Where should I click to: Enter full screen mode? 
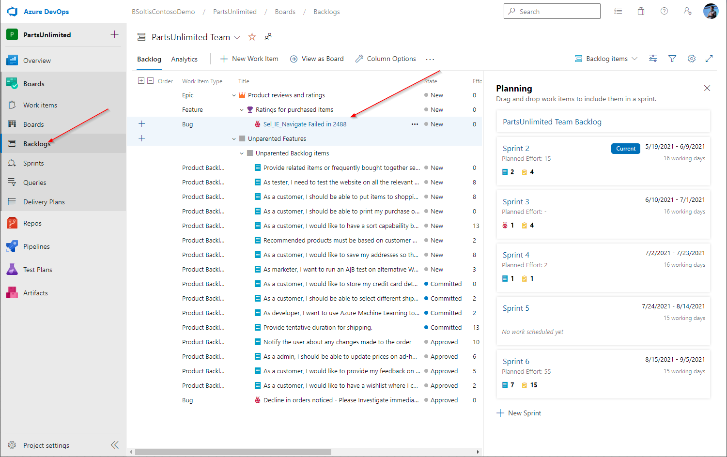(709, 59)
